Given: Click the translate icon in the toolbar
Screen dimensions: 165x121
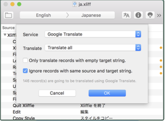Looking at the screenshot, I should point(127,15).
